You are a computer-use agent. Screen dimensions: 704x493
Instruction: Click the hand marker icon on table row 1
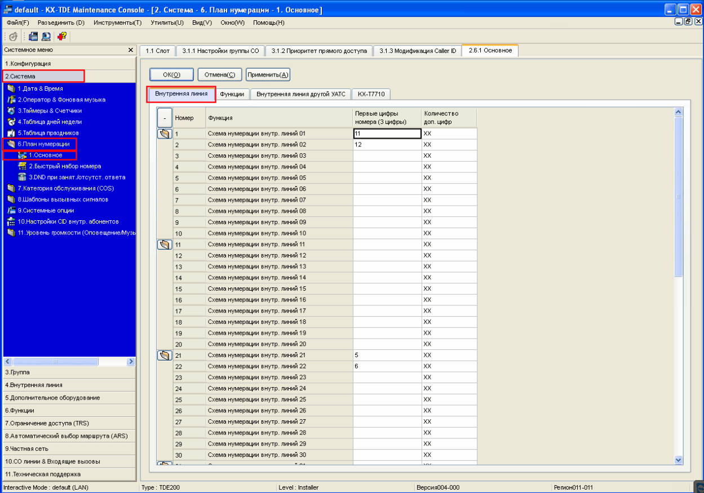(164, 134)
